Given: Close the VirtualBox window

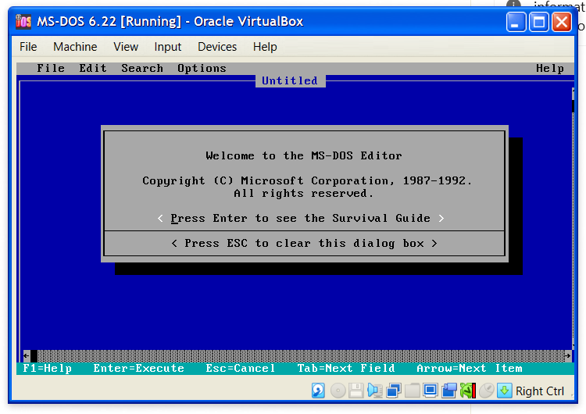Looking at the screenshot, I should coord(562,22).
